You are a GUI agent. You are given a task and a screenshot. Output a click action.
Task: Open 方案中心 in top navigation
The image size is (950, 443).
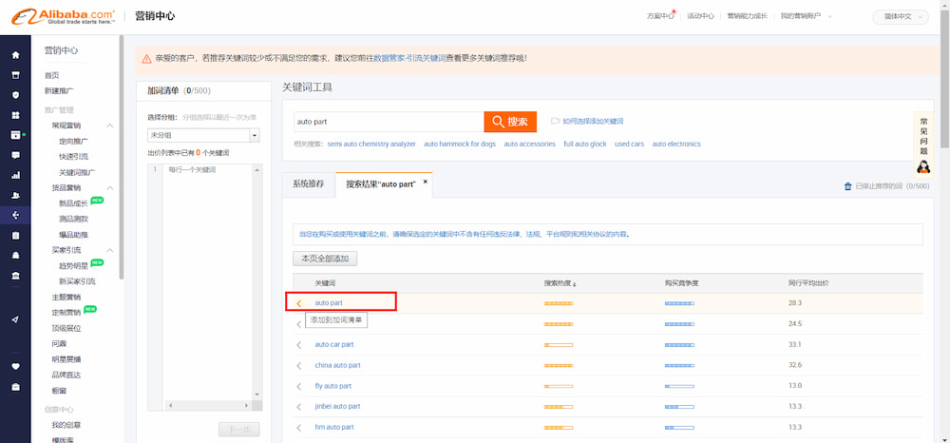click(660, 16)
